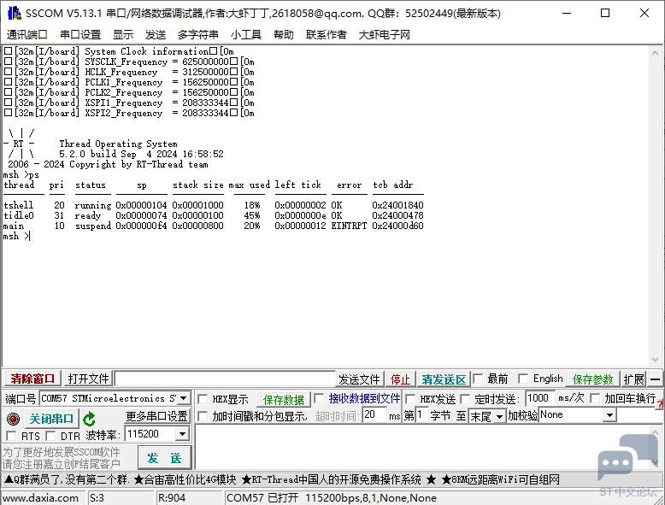The image size is (665, 505).
Task: Click the green refresh serial port icon
Action: coord(90,420)
